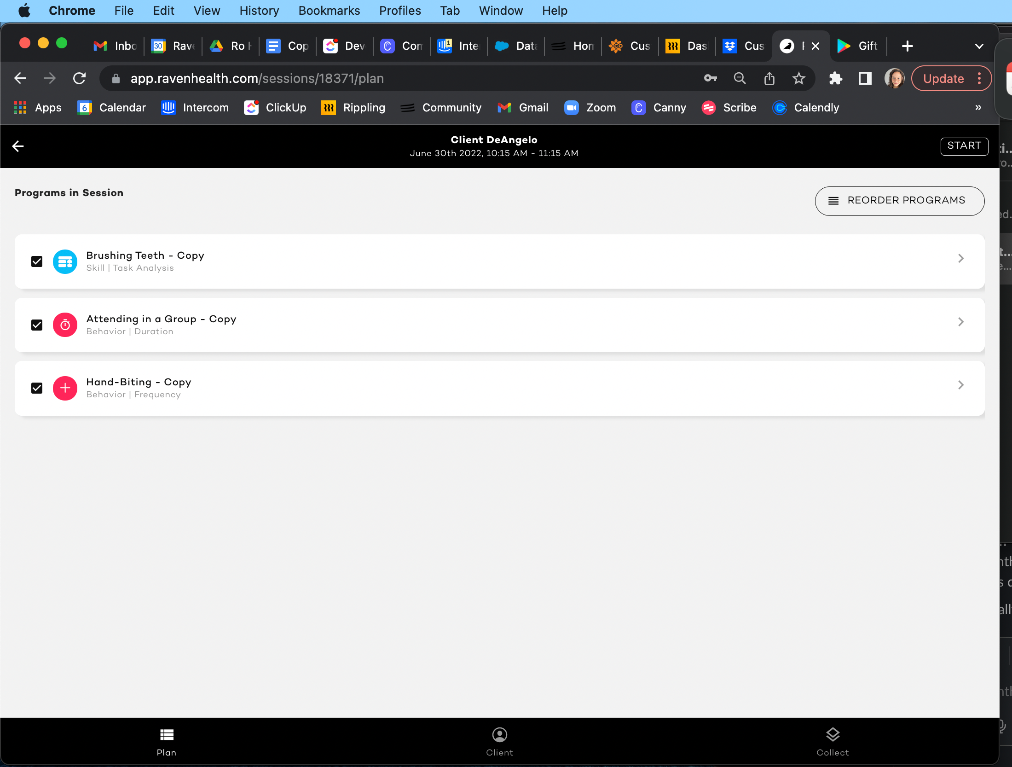Image resolution: width=1012 pixels, height=767 pixels.
Task: Click the REORDER PROGRAMS button
Action: (900, 201)
